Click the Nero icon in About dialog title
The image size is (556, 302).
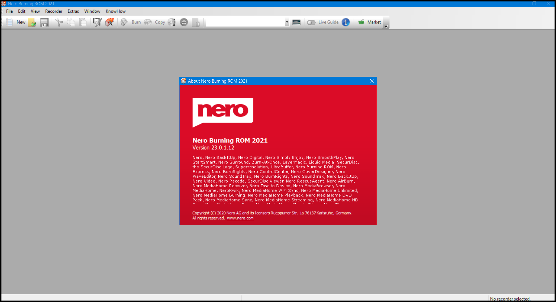click(x=184, y=81)
